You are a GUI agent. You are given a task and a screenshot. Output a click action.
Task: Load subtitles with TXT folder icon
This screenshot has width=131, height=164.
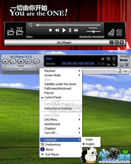[x=20, y=31]
